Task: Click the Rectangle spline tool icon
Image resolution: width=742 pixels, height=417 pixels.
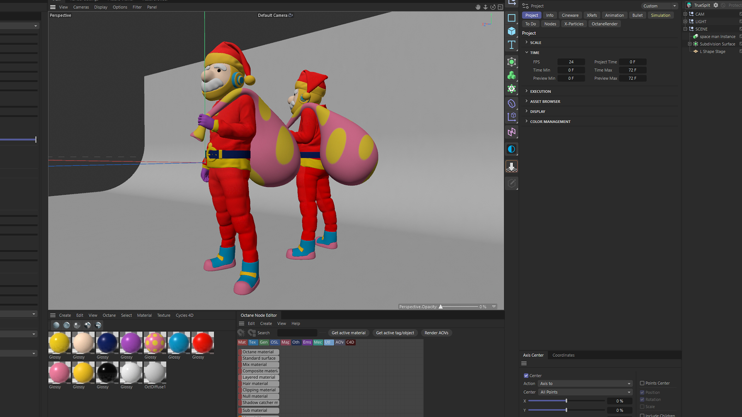Action: tap(511, 18)
